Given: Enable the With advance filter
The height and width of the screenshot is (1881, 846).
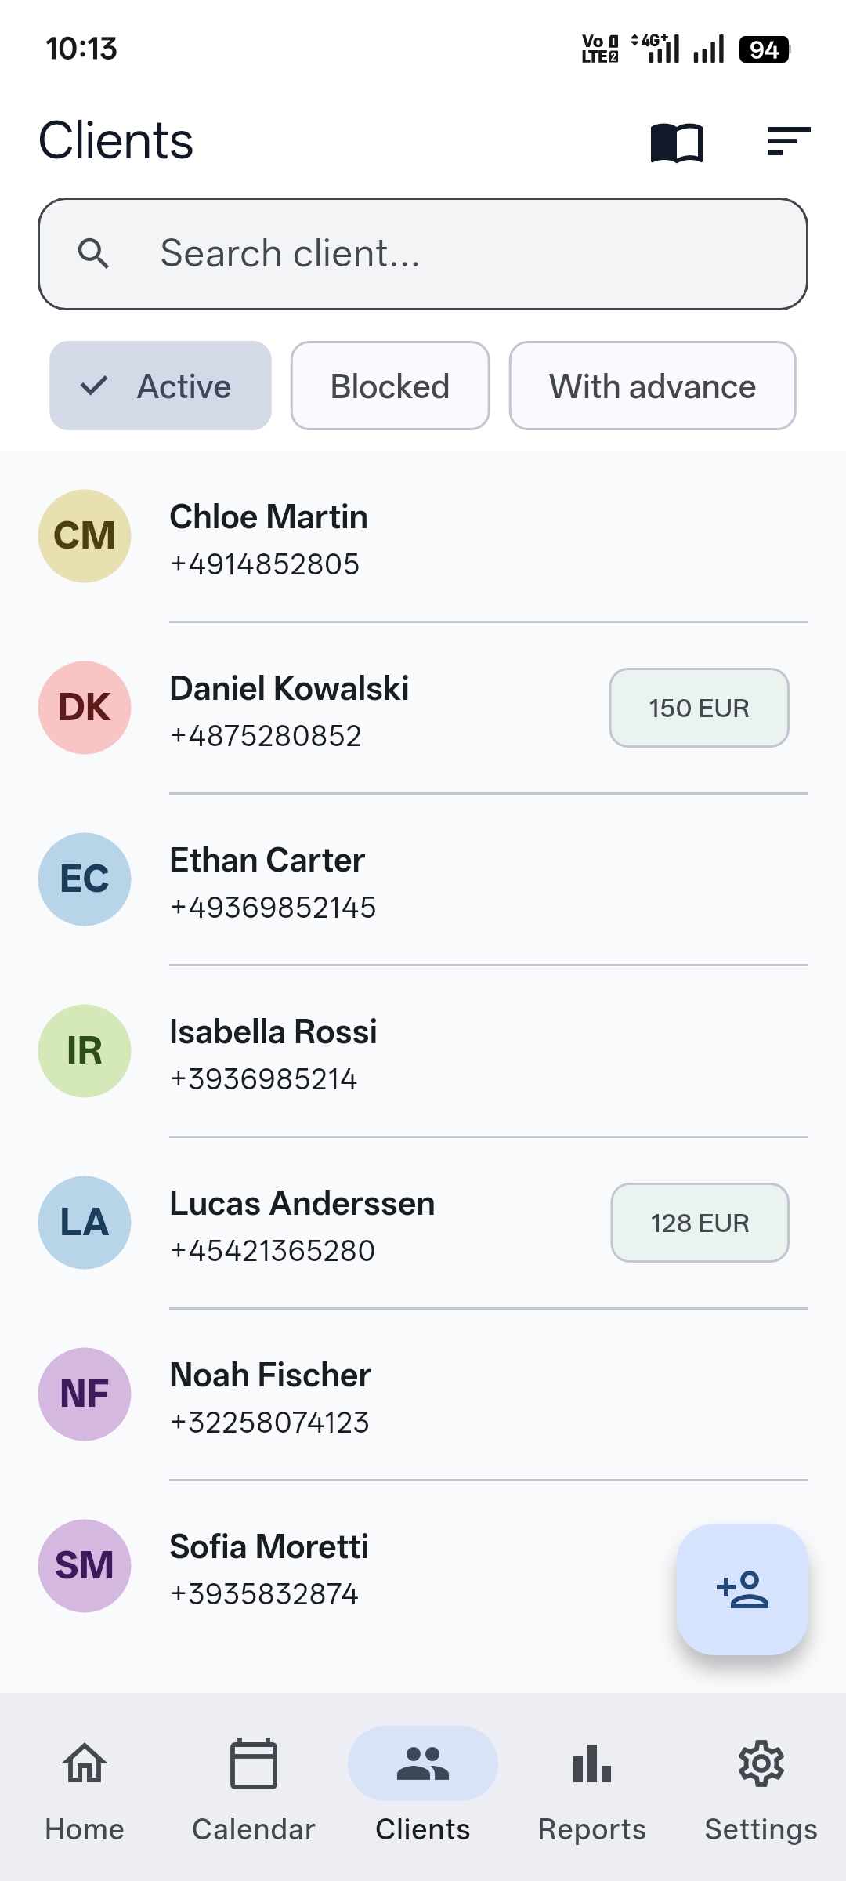Looking at the screenshot, I should [653, 386].
